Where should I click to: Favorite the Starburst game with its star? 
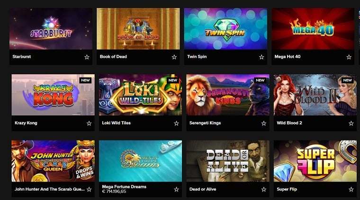tap(87, 57)
